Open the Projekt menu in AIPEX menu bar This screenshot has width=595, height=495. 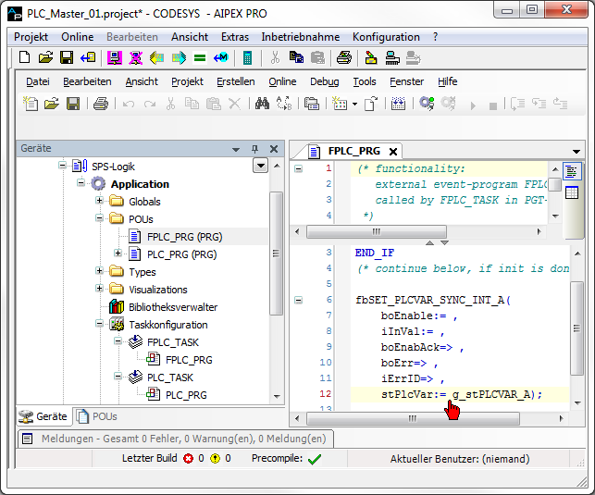(31, 37)
